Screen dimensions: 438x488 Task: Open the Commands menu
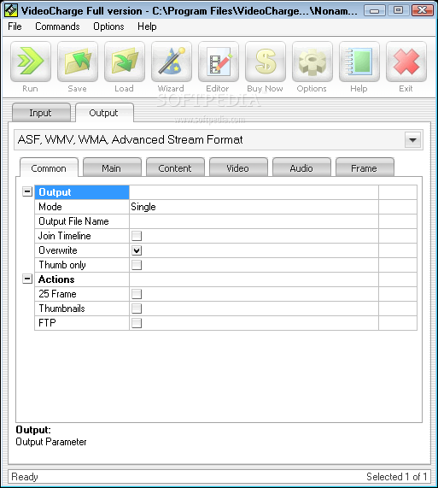57,26
